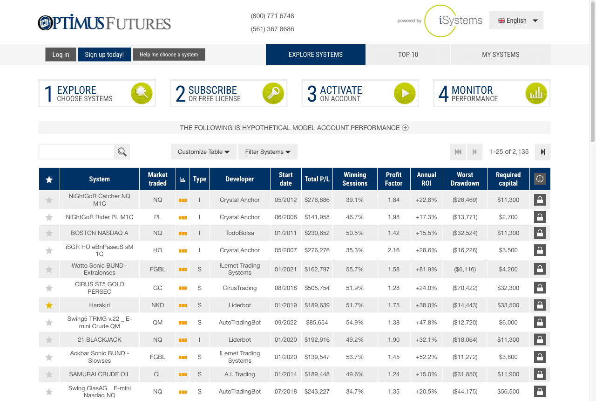The height and width of the screenshot is (401, 596).
Task: Expand hypothetical performance disclaimer plus icon
Action: pyautogui.click(x=405, y=128)
